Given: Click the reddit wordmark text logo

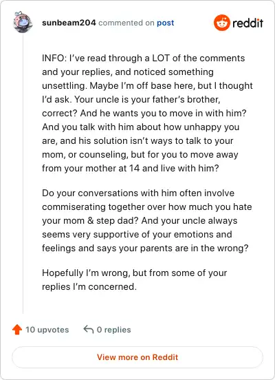Looking at the screenshot, I should point(247,23).
